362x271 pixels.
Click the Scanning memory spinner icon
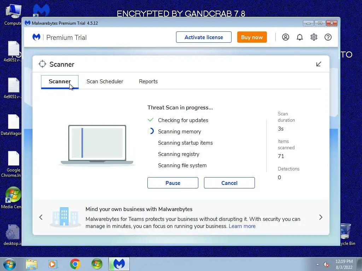tap(151, 131)
